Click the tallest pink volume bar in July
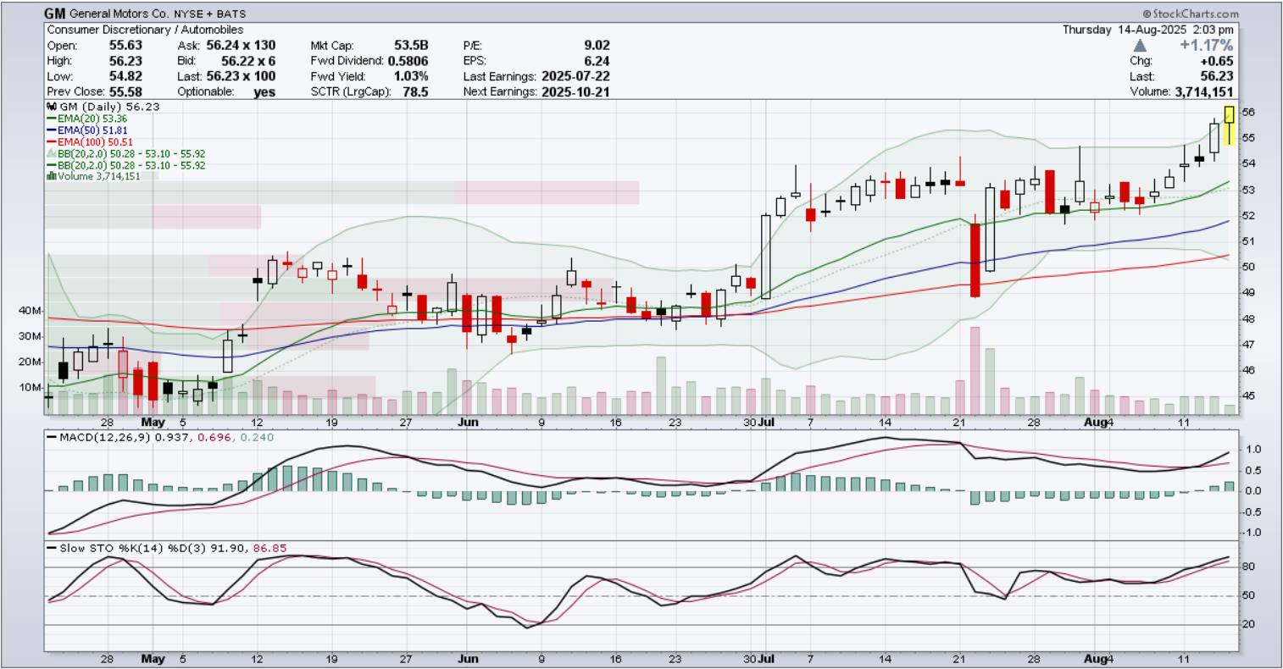This screenshot has height=669, width=1283. click(x=975, y=371)
